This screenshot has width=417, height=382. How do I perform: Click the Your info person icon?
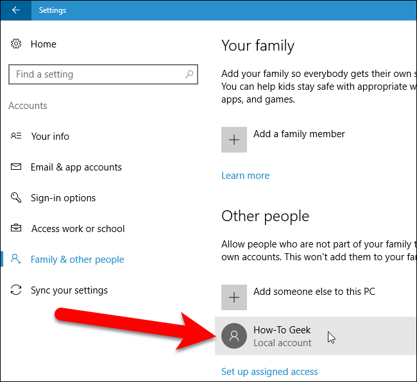(x=17, y=137)
